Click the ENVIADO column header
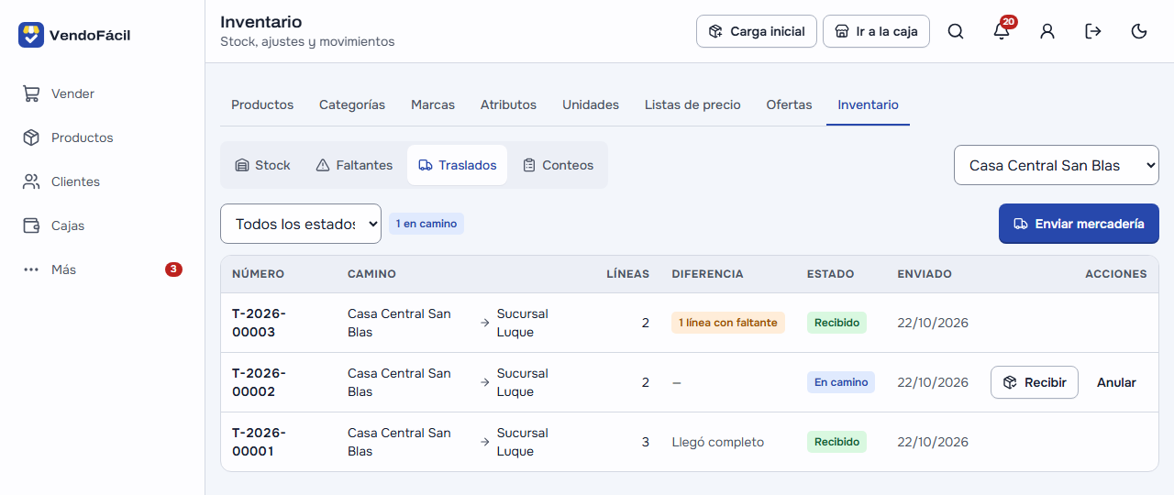The width and height of the screenshot is (1174, 495). [x=925, y=274]
